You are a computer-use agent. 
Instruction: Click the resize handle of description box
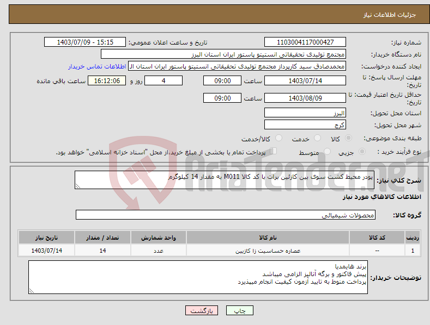(x=78, y=186)
